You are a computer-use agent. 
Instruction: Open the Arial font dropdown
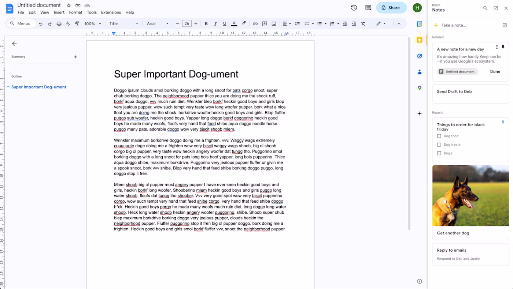coord(158,24)
